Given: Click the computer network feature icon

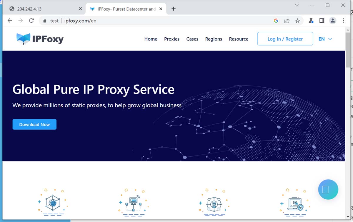Looking at the screenshot, I should tap(134, 203).
